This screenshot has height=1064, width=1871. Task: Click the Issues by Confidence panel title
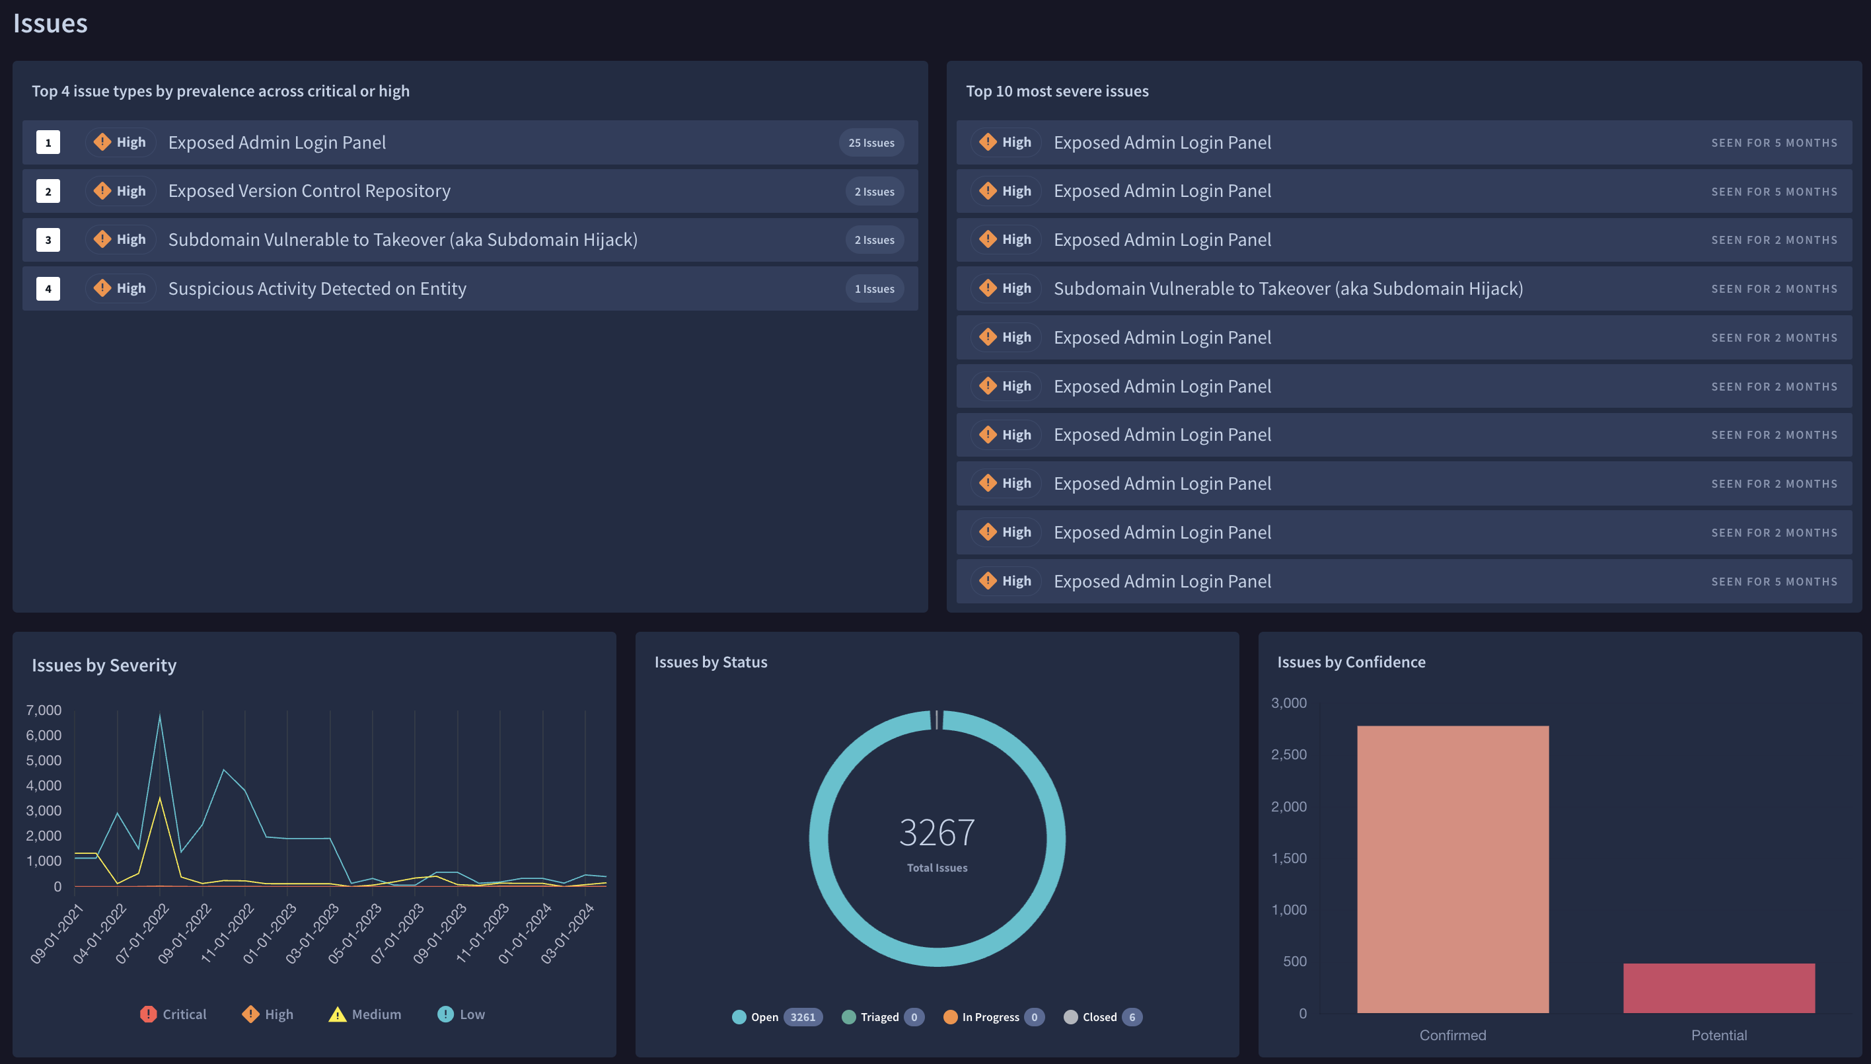(x=1351, y=662)
